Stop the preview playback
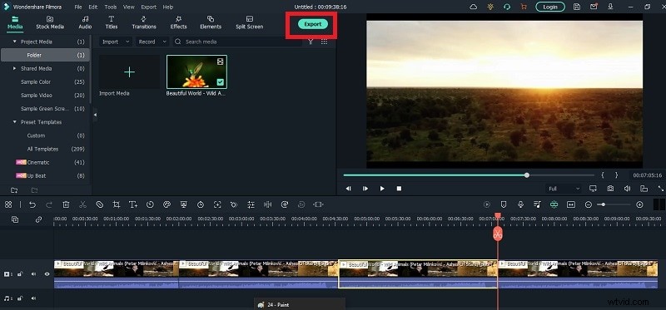 pos(399,189)
